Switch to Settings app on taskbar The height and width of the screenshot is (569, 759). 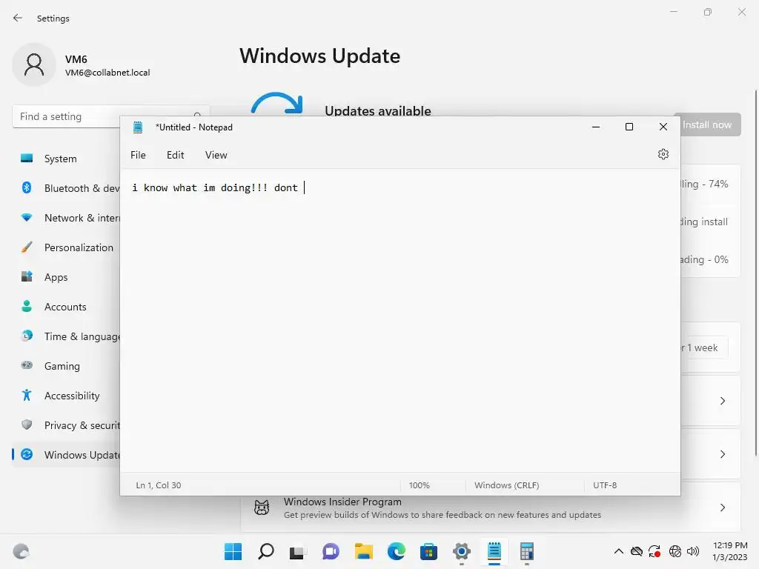coord(461,551)
